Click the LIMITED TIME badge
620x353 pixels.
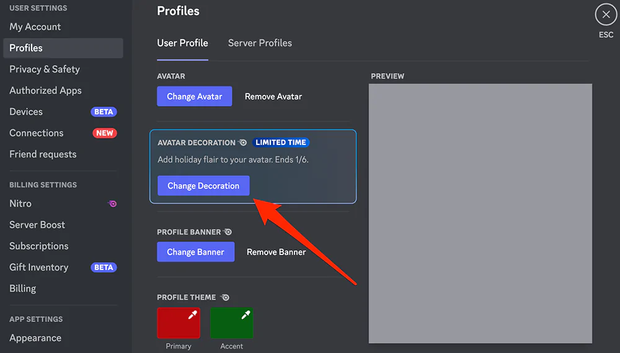281,142
